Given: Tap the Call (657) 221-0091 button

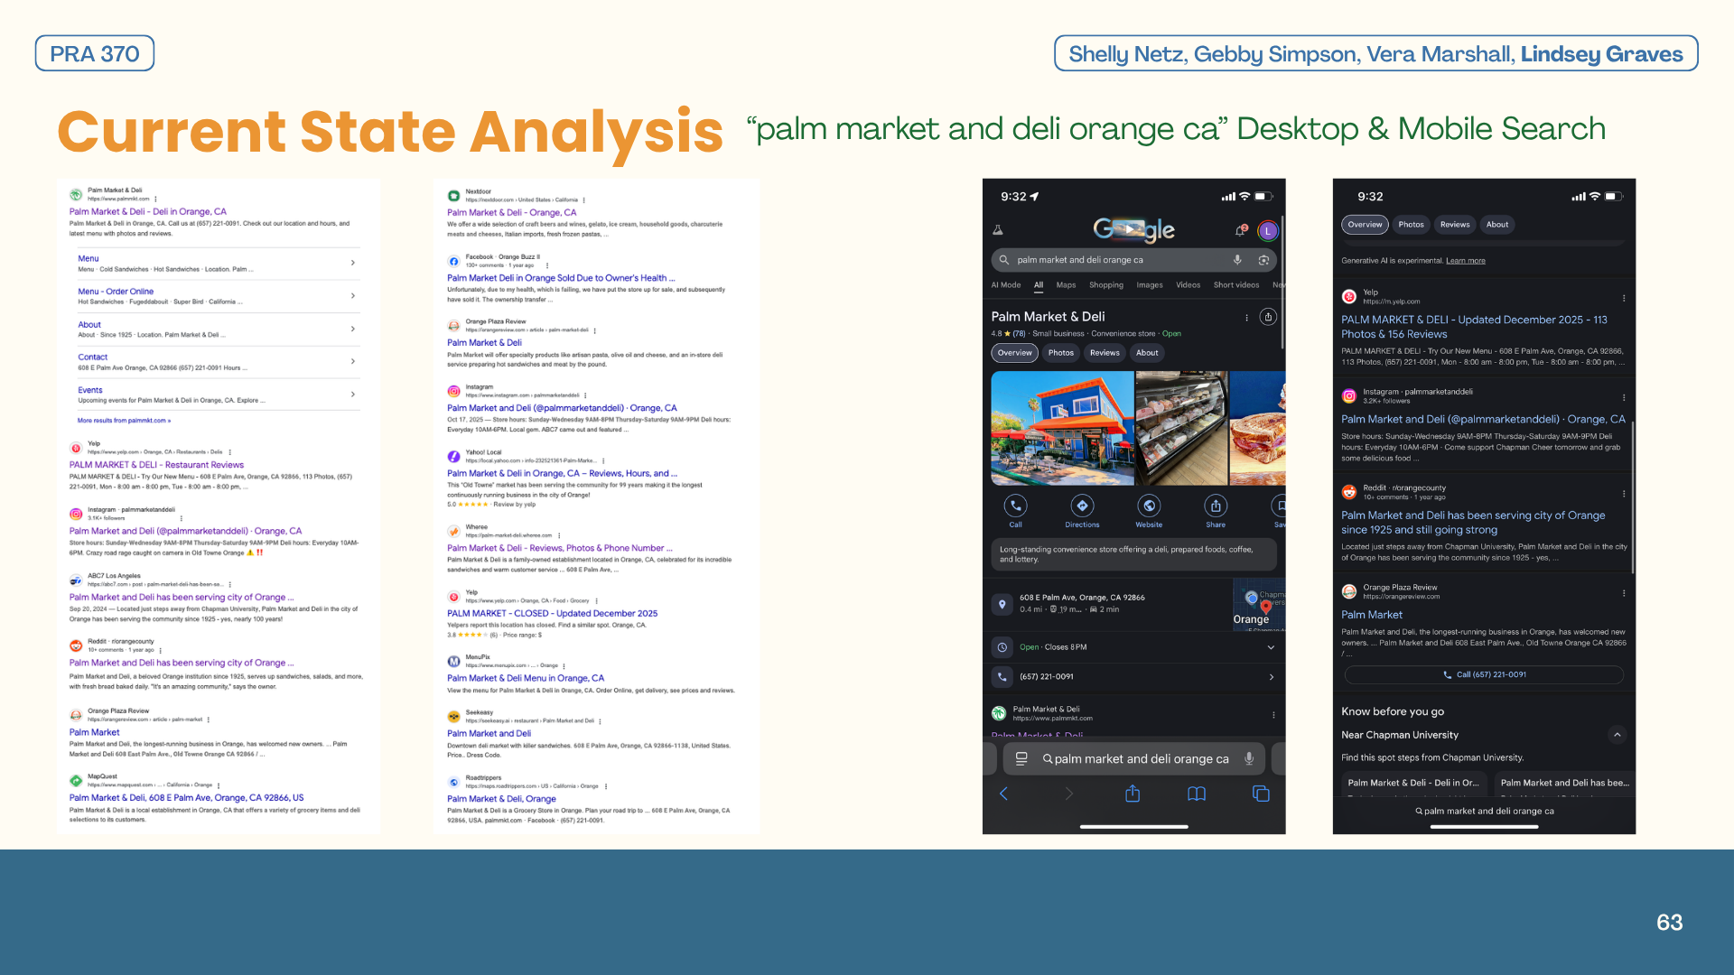Looking at the screenshot, I should pos(1484,674).
